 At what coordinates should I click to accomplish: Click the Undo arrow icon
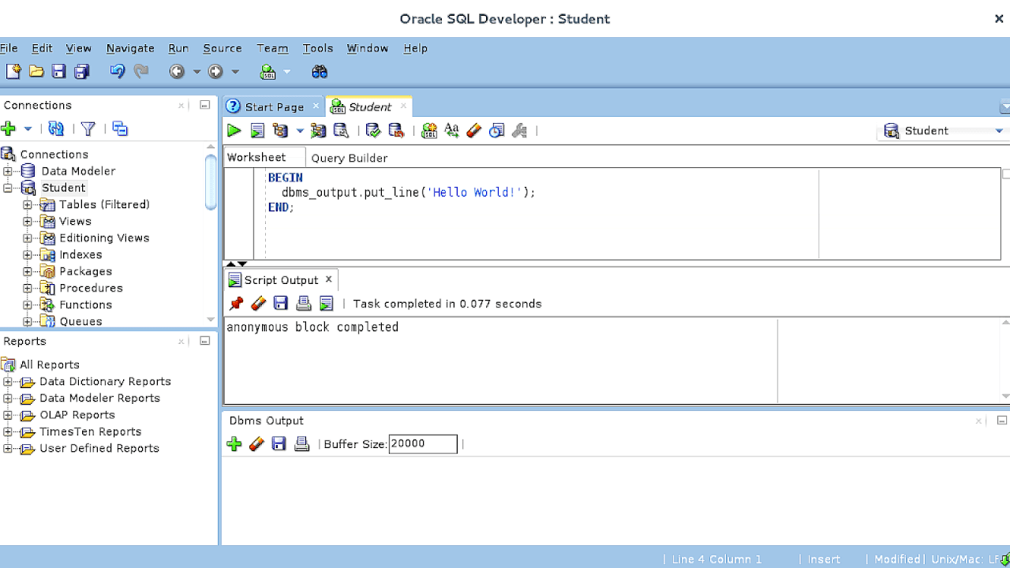[118, 72]
